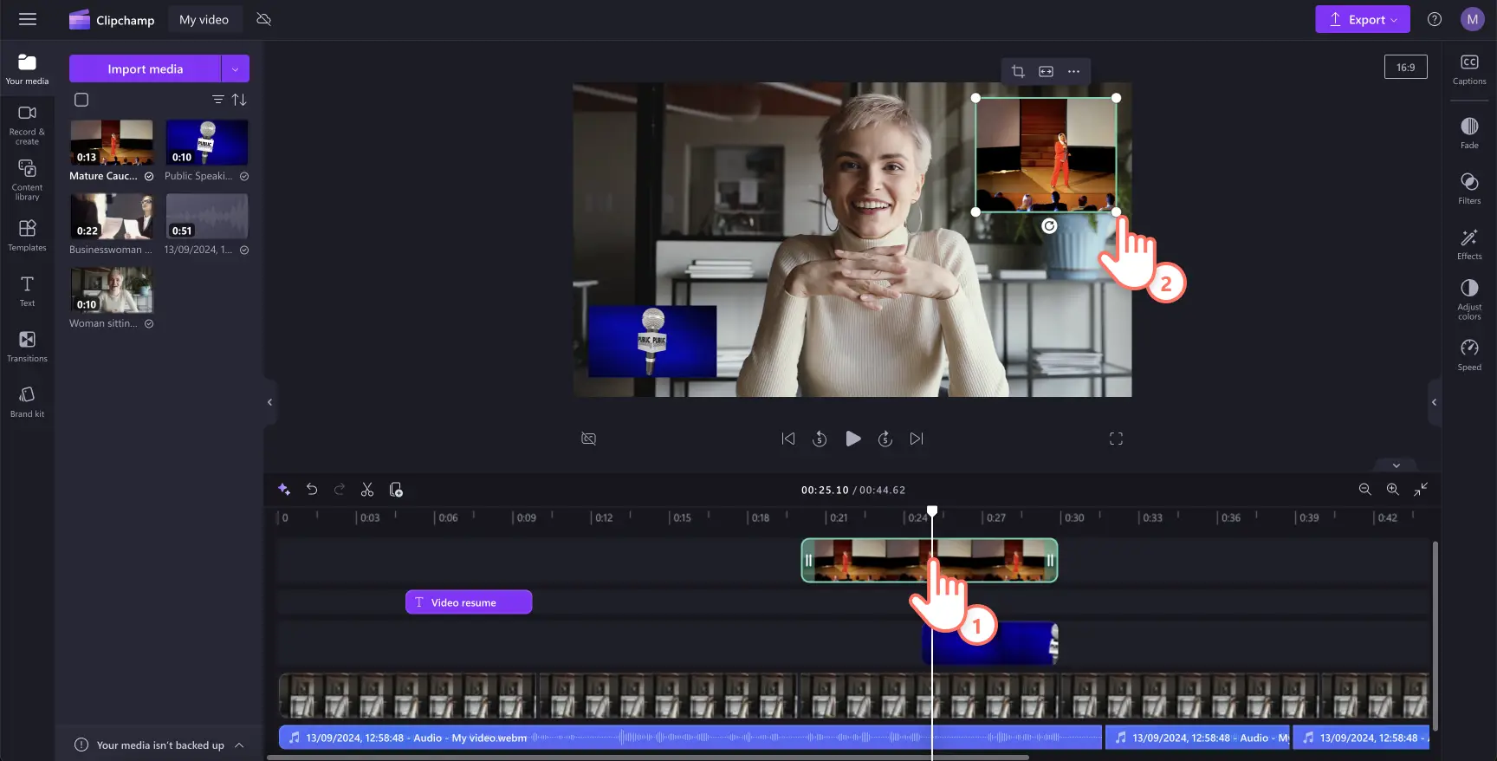Zoom out the timeline
The width and height of the screenshot is (1497, 761).
[x=1364, y=490]
